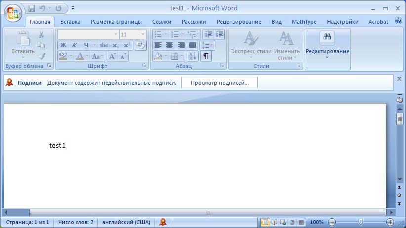406x228 pixels.
Task: Toggle bold Ж formatting
Action: click(63, 45)
